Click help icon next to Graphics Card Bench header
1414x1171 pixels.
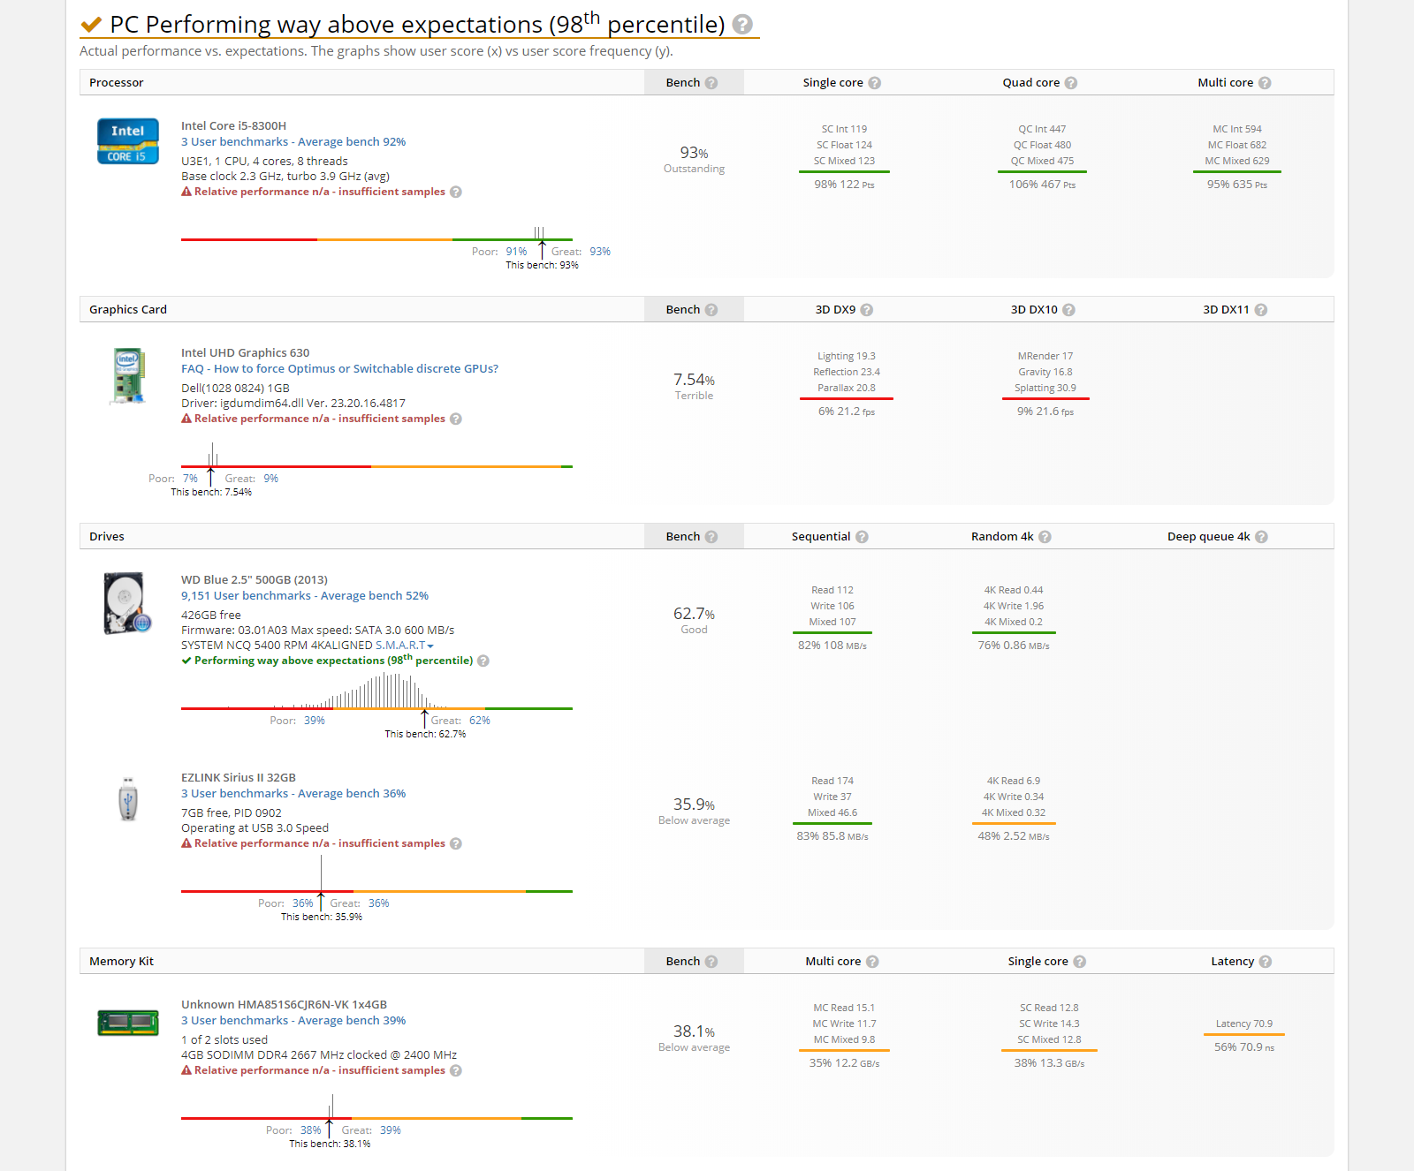tap(711, 310)
